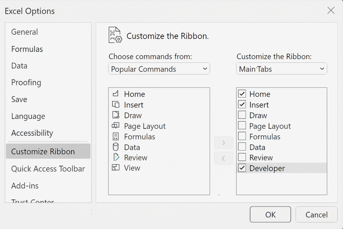This screenshot has width=343, height=229.
Task: Select the Formulas text in the commands list
Action: [140, 136]
